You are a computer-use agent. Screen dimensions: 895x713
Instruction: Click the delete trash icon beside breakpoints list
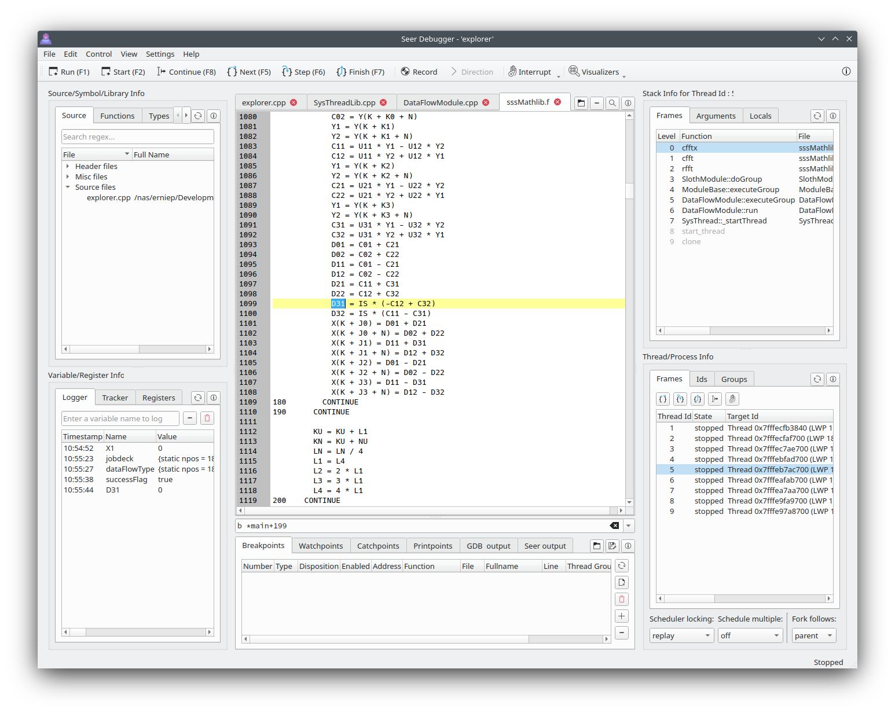(621, 599)
